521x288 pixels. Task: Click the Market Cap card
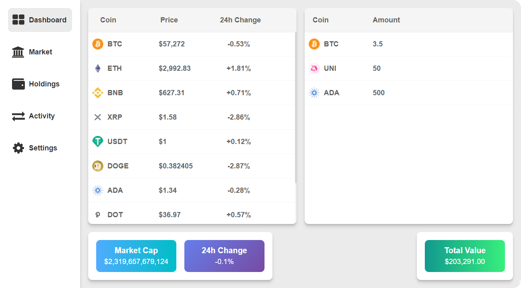coord(136,256)
